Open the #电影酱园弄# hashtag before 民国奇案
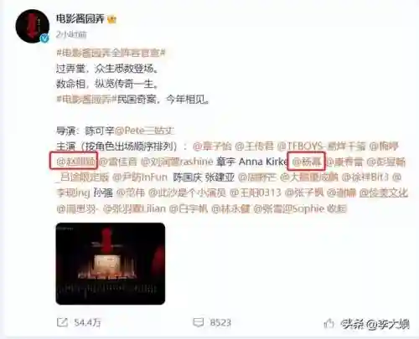Image resolution: width=419 pixels, height=339 pixels. (x=86, y=99)
